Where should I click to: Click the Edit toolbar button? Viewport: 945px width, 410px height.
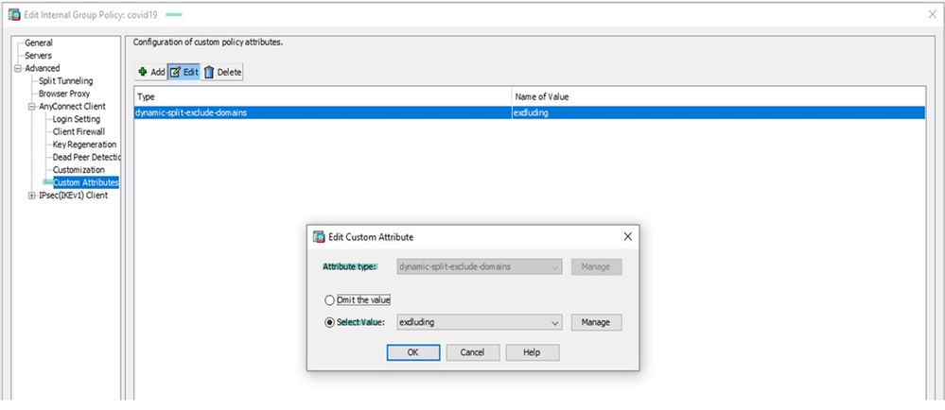click(x=184, y=72)
